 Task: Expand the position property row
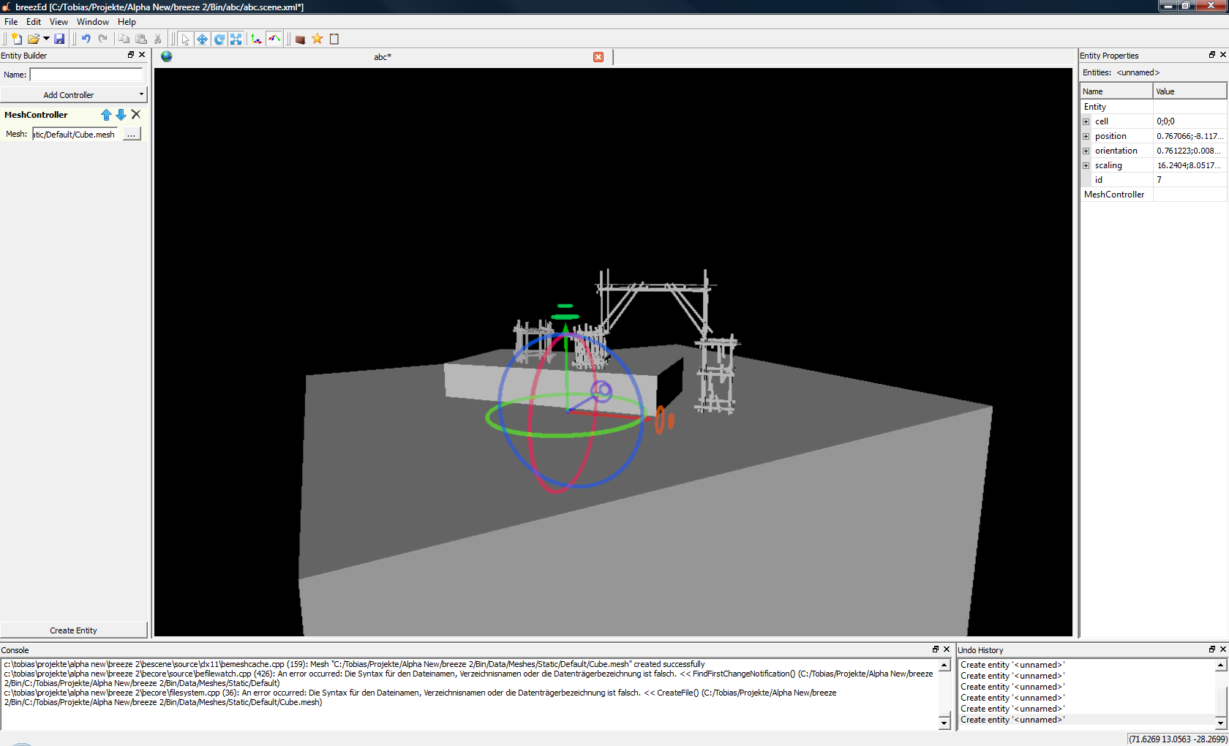[1086, 136]
